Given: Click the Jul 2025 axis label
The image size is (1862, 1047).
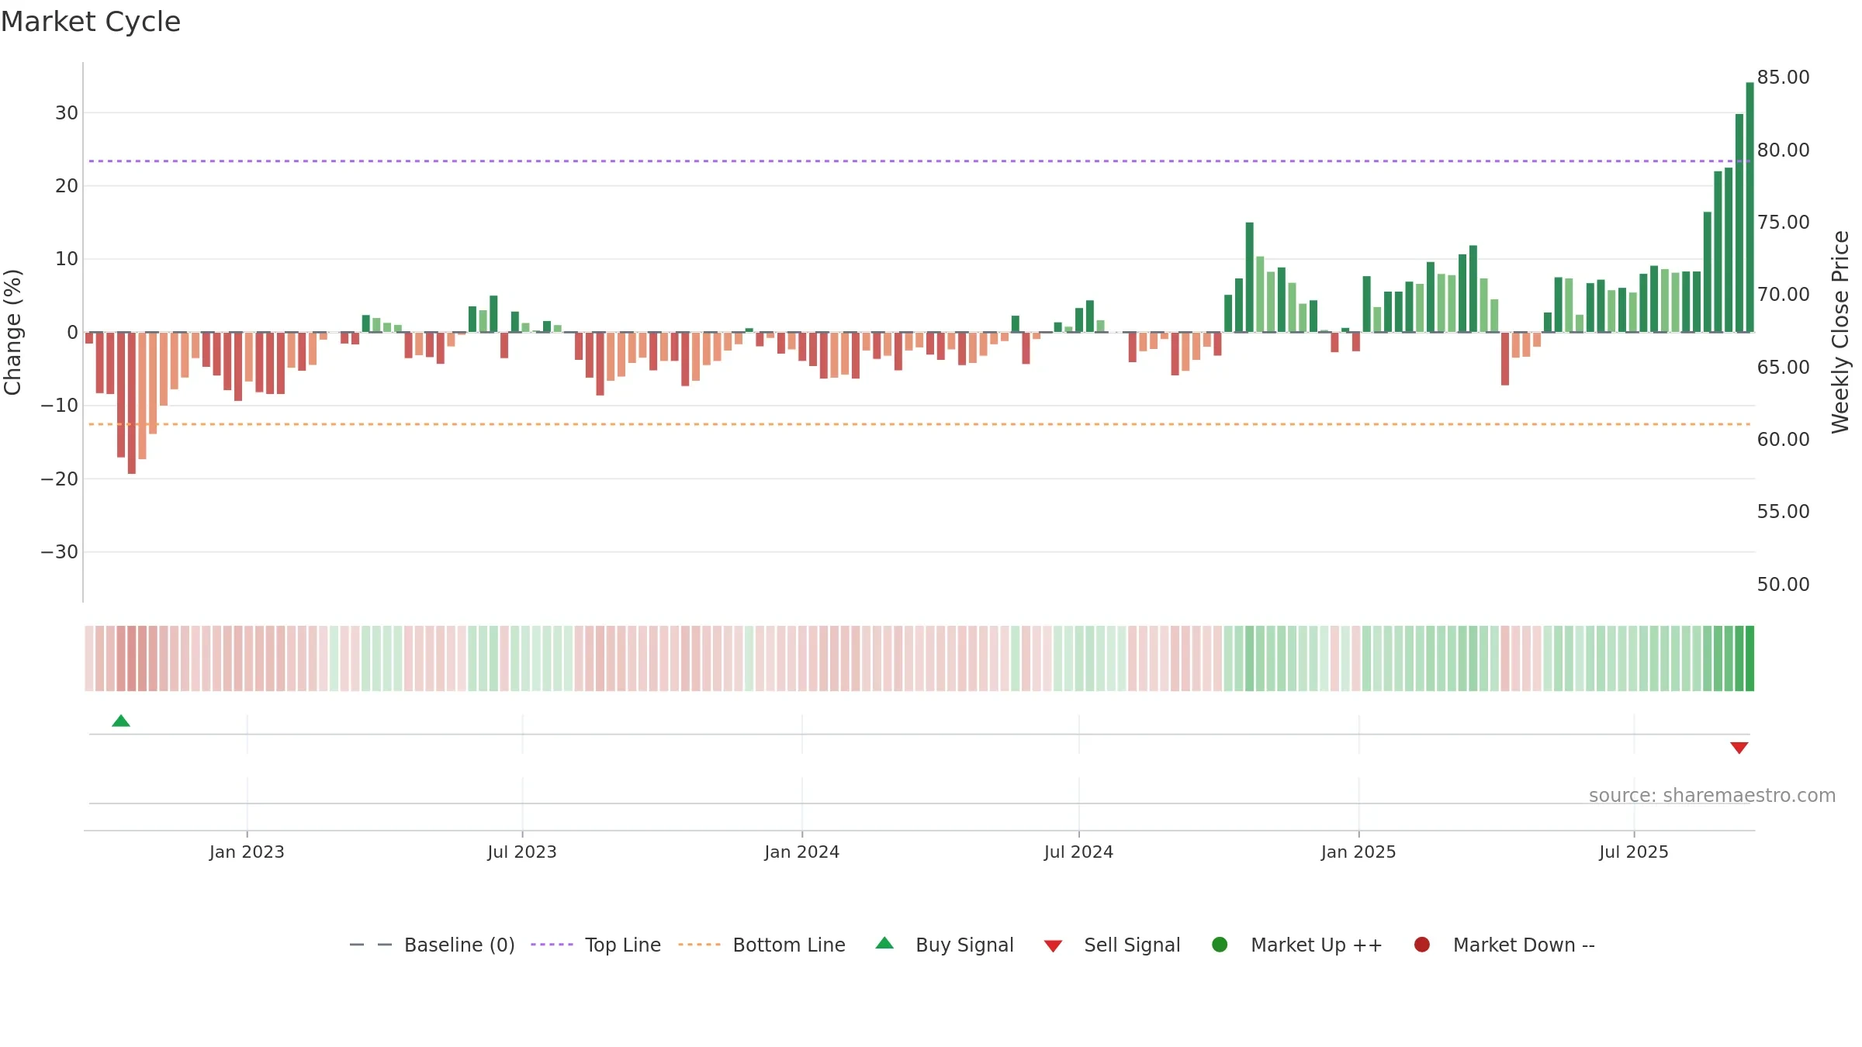Looking at the screenshot, I should pos(1634,852).
